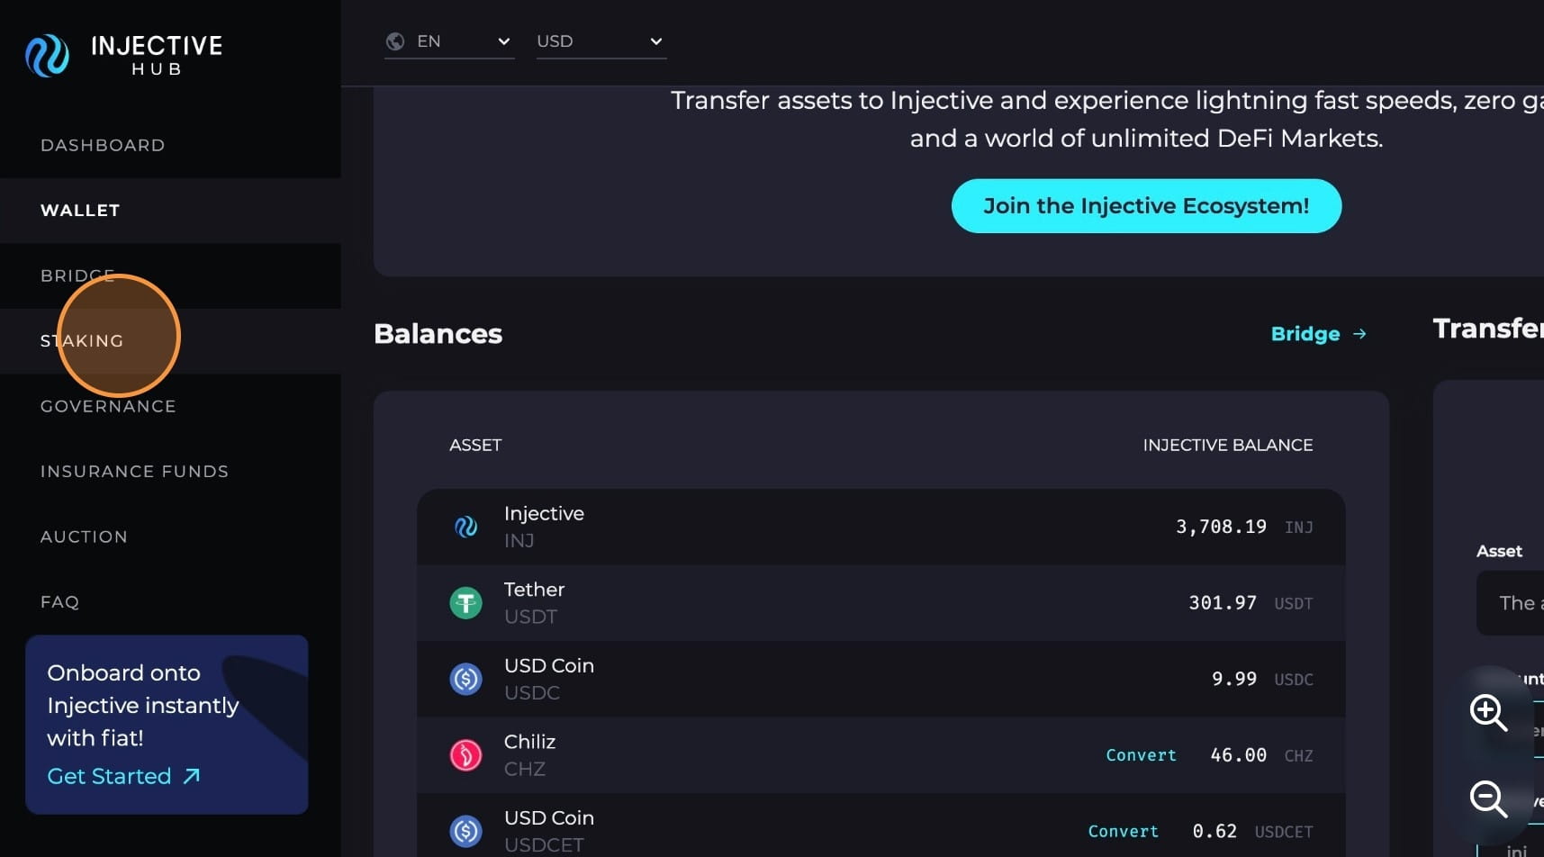Screen dimensions: 1544x857
Task: Follow the Bridge arrow link
Action: click(x=1318, y=334)
